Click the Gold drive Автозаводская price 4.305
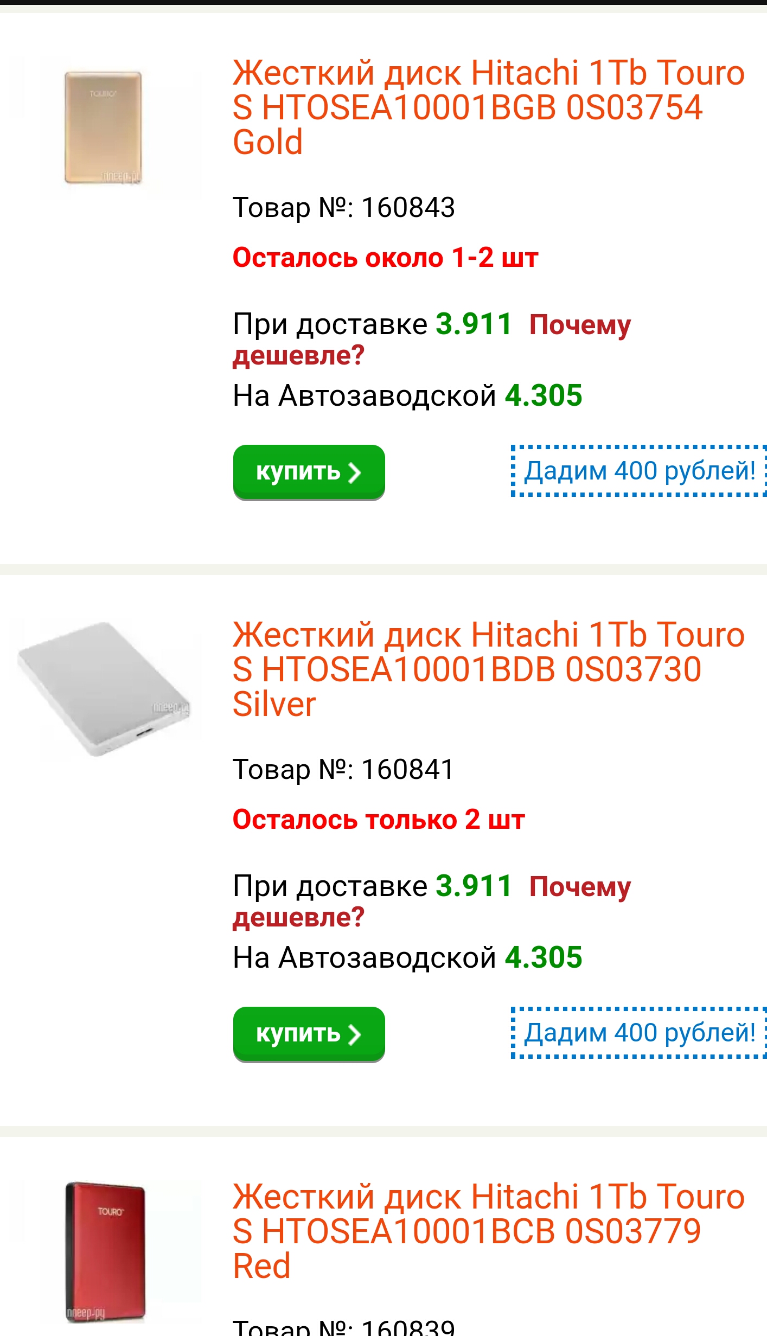 543,396
